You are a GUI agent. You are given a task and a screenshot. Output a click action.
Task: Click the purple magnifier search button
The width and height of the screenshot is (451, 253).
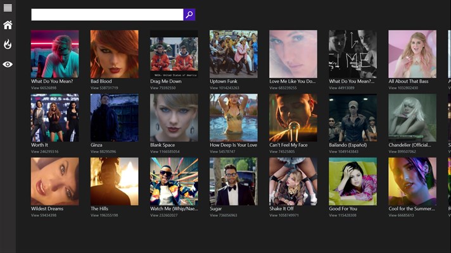click(189, 15)
